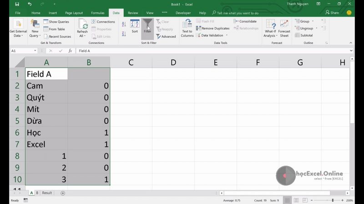Open What-If Analysis
This screenshot has width=364, height=204.
(270, 28)
